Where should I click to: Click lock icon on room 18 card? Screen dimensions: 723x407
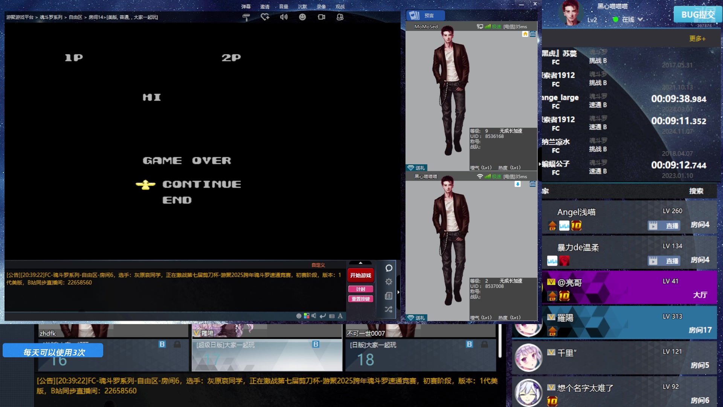coord(485,344)
